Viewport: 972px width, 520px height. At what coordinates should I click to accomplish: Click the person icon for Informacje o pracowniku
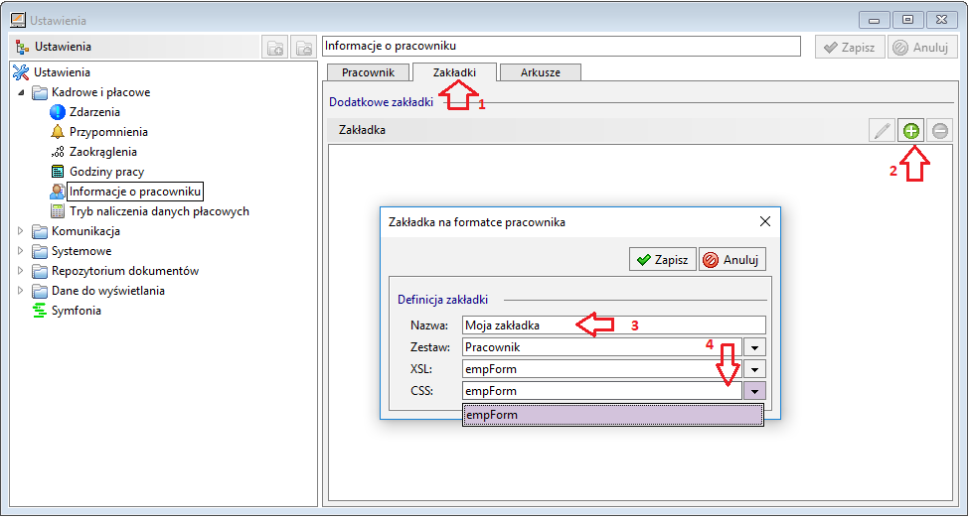tap(58, 192)
